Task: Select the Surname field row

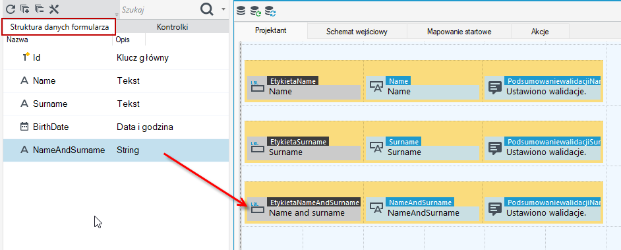Action: (x=116, y=104)
